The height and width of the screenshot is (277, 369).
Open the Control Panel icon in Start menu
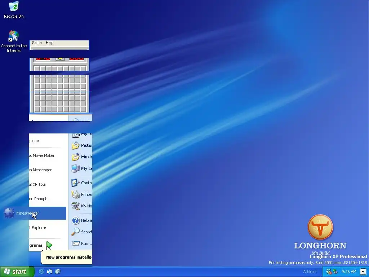tap(76, 183)
